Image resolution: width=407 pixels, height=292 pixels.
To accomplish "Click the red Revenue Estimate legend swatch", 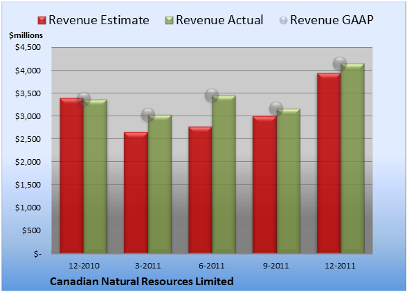I will (42, 21).
